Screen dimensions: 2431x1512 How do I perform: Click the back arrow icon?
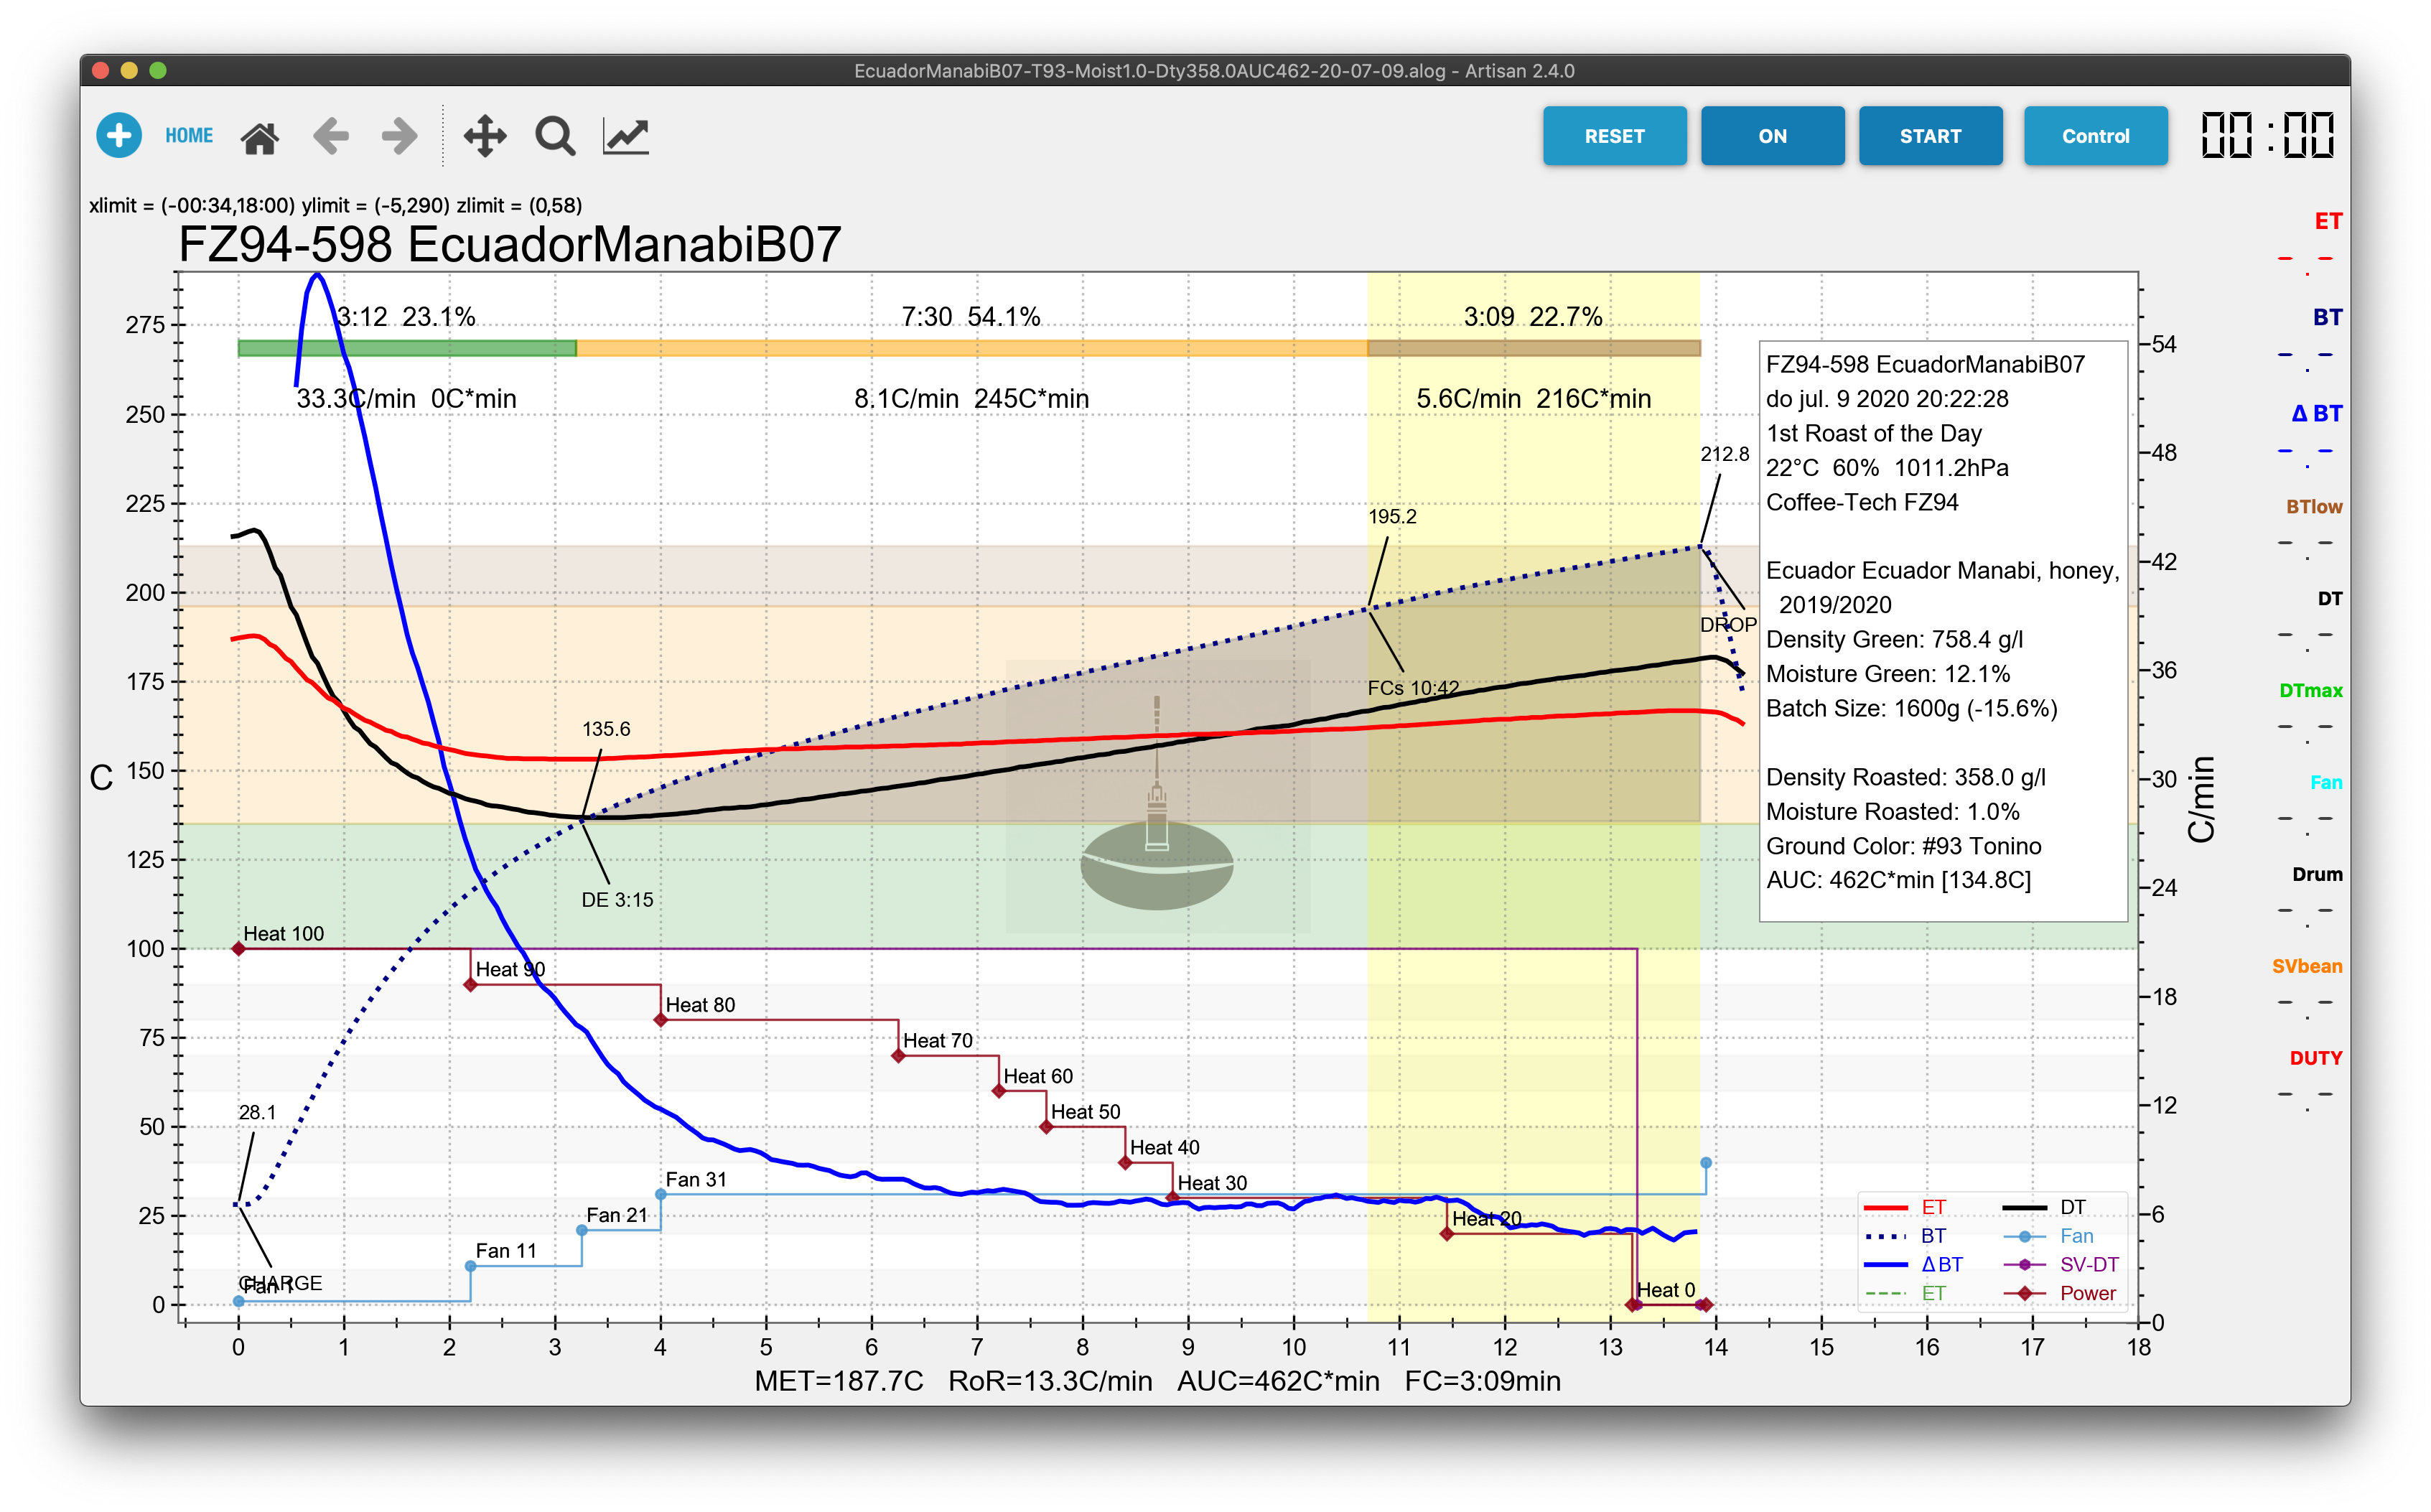pyautogui.click(x=331, y=136)
